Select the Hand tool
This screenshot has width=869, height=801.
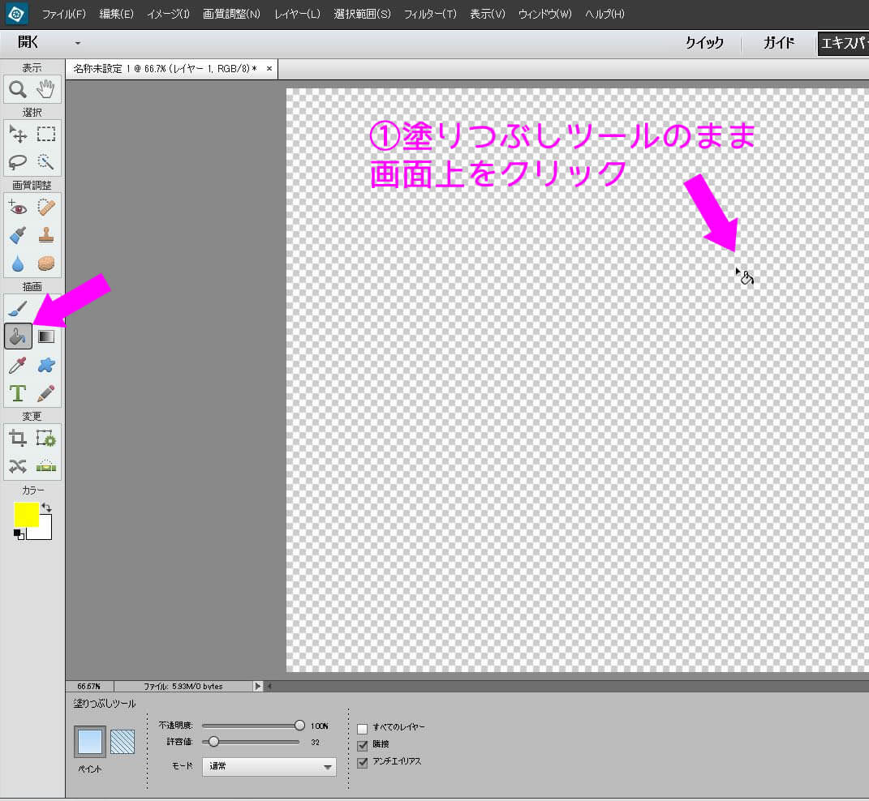[47, 89]
